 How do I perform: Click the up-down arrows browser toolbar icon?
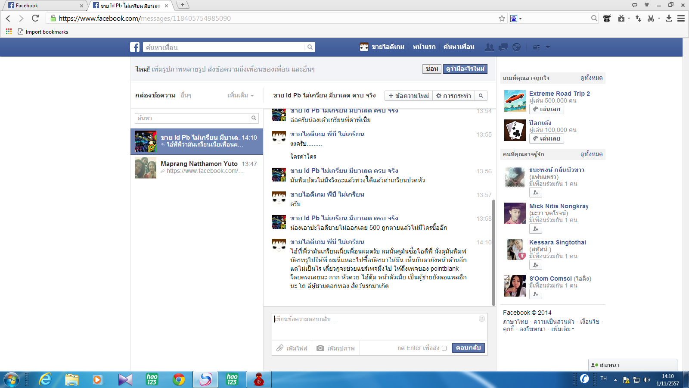(x=638, y=18)
